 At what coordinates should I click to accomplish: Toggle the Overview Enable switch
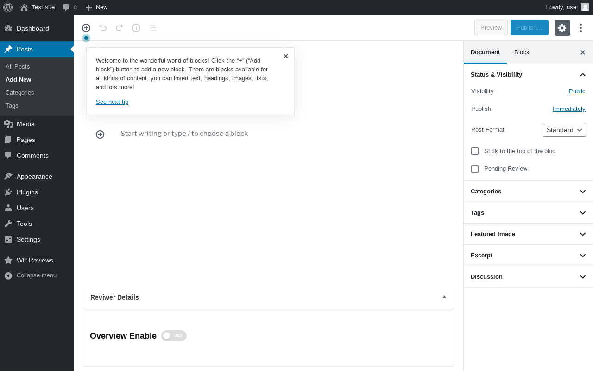(x=174, y=336)
